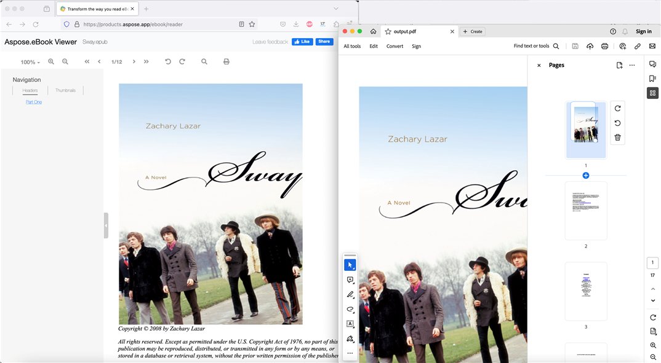Toggle the Headers navigation view
Image resolution: width=661 pixels, height=363 pixels.
[29, 90]
